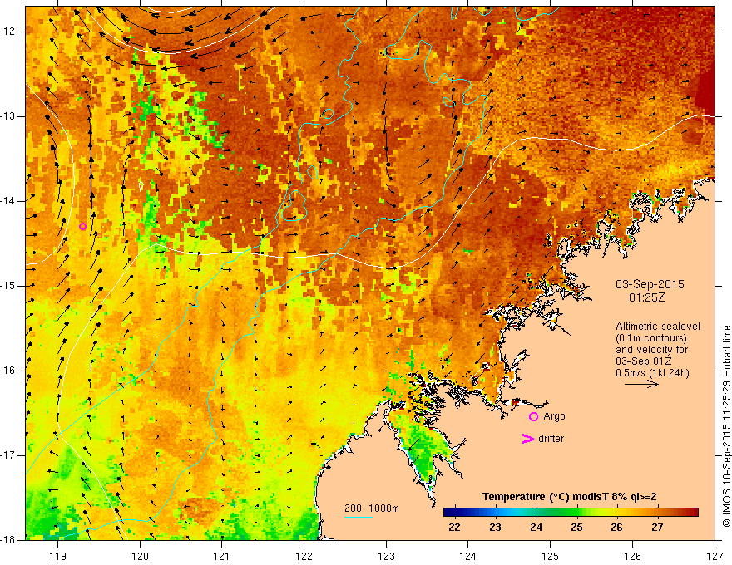Click the '200 1000m' depth label
732x565 pixels.
372,508
